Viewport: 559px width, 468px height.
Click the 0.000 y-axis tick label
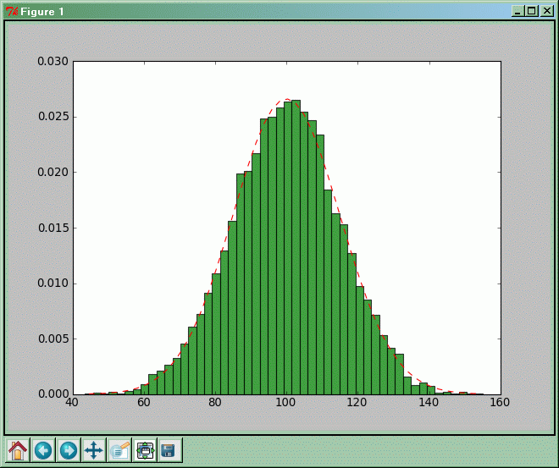[53, 394]
